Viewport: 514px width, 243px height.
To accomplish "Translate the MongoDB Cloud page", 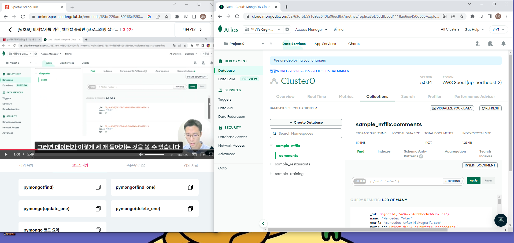I will point(445,16).
